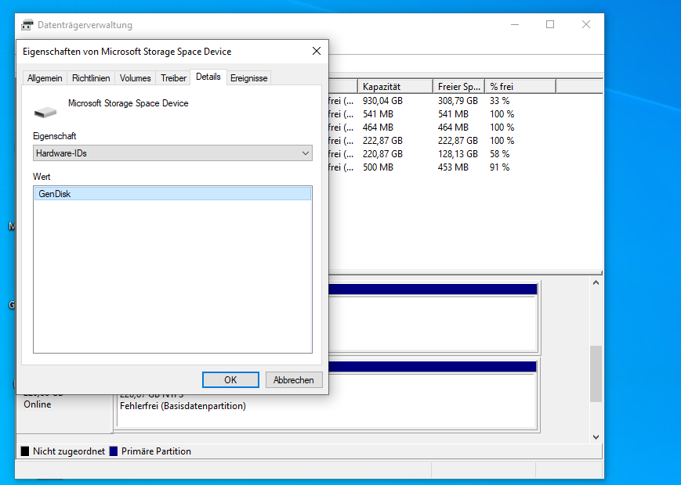This screenshot has height=485, width=681.
Task: Minimize the Datenträgerverwaltung window
Action: tap(515, 25)
